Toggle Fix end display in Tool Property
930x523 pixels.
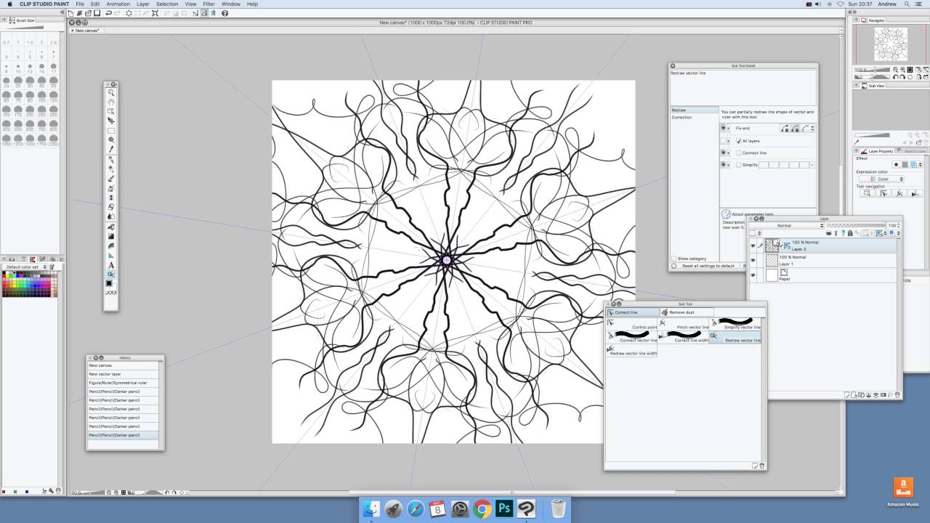pyautogui.click(x=723, y=129)
